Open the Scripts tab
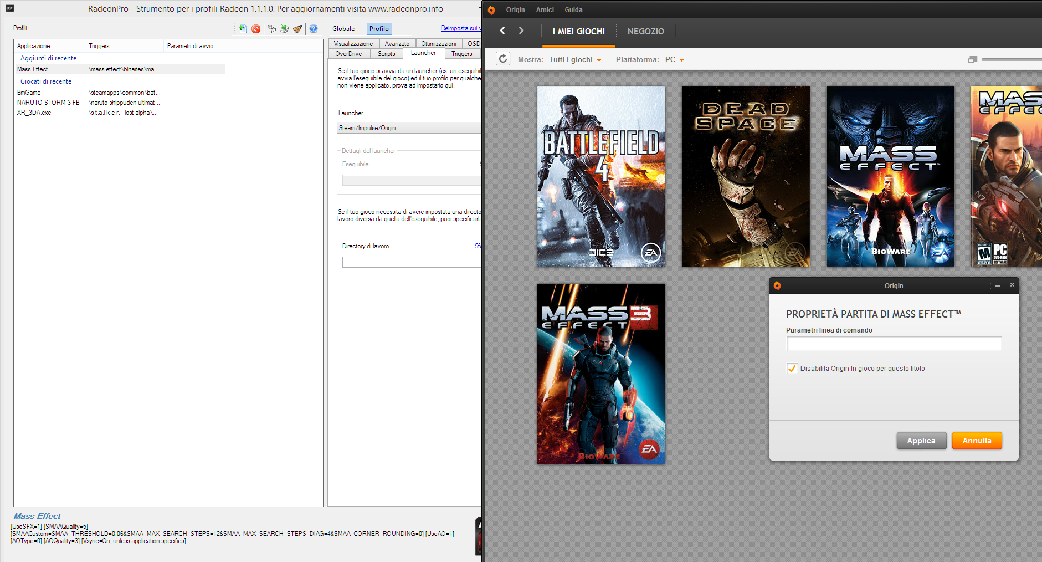The height and width of the screenshot is (562, 1042). tap(386, 54)
